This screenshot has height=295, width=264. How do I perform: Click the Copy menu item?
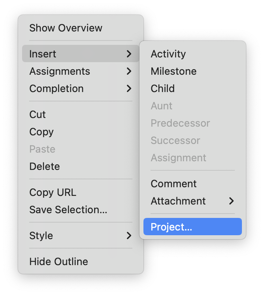click(x=41, y=132)
